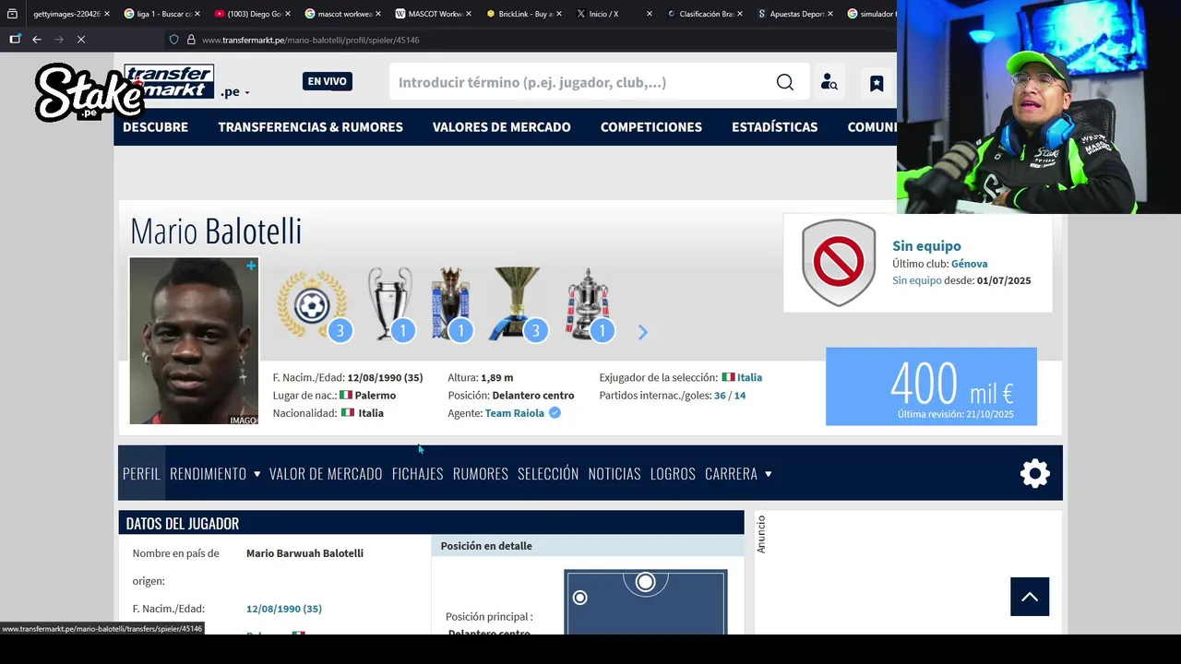
Task: Select the PERFIL tab
Action: point(141,473)
